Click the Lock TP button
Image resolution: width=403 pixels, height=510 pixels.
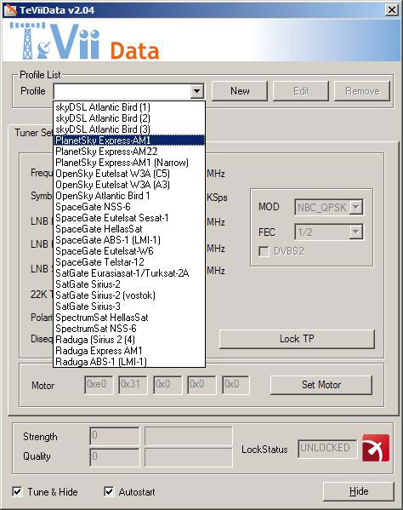[x=297, y=339]
